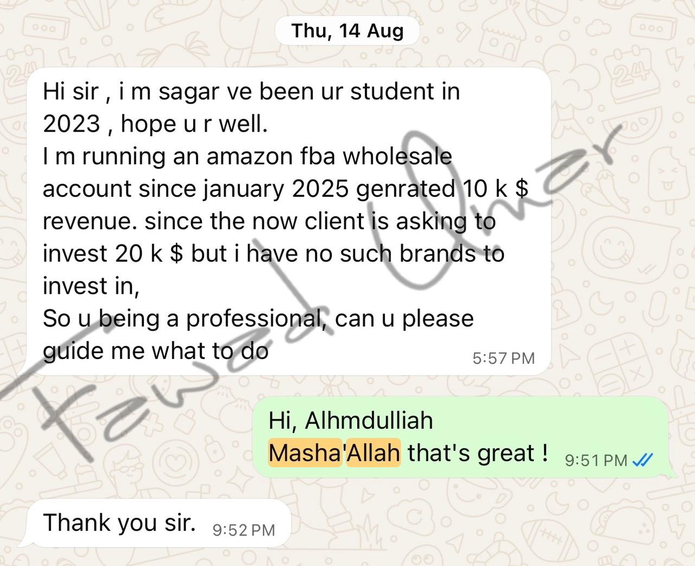695x566 pixels.
Task: Tap the highlighted word "Allah"
Action: point(374,453)
